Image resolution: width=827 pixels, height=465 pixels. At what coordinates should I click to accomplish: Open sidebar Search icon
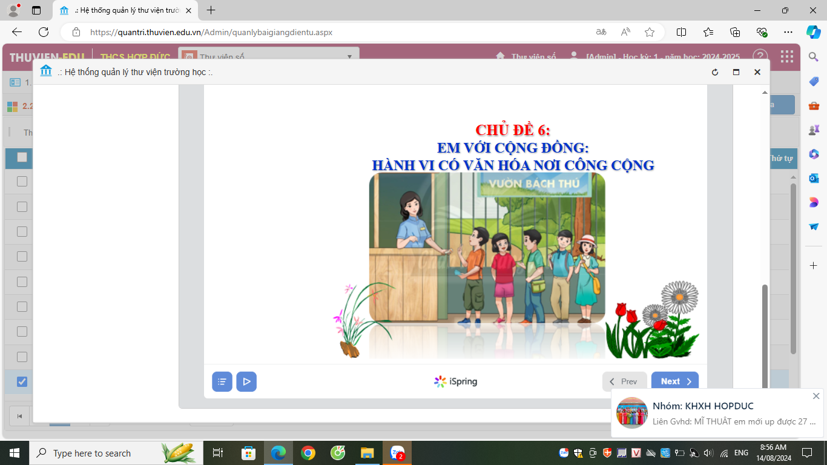tap(814, 56)
